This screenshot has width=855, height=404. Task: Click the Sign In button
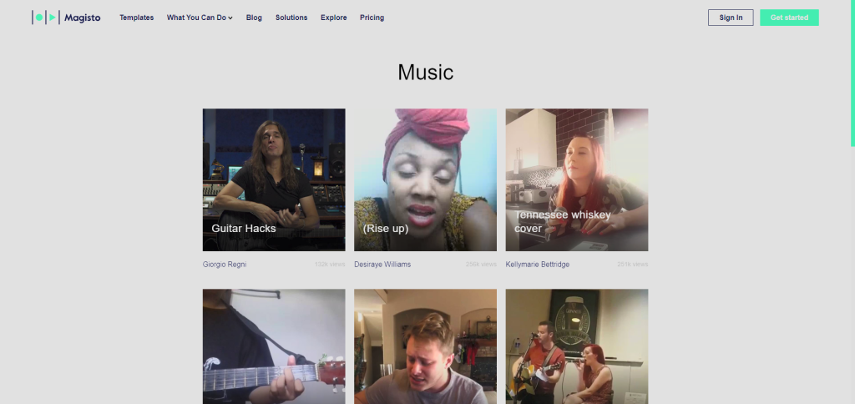click(731, 18)
